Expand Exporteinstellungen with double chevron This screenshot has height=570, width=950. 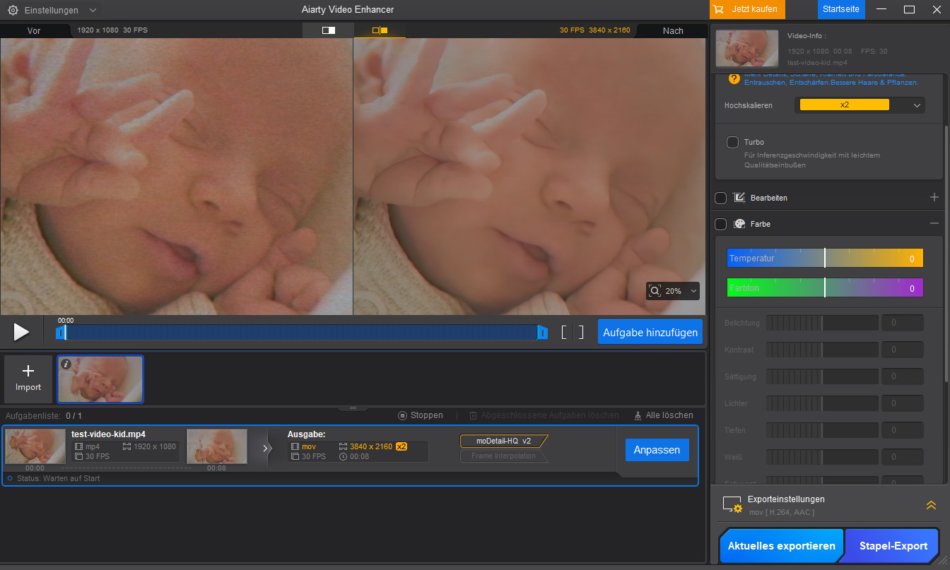[x=931, y=504]
